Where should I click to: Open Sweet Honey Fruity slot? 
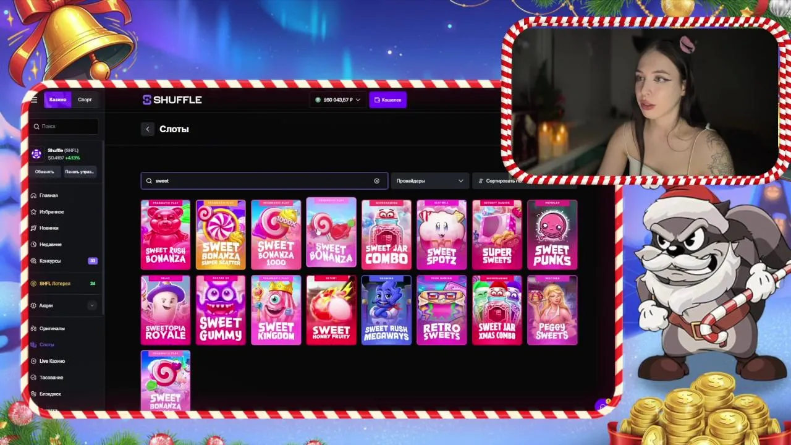click(x=331, y=310)
